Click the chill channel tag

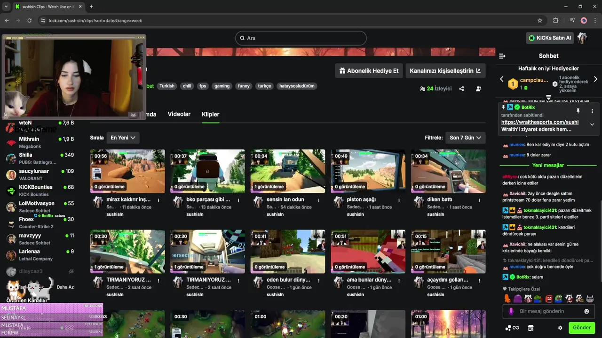click(187, 86)
